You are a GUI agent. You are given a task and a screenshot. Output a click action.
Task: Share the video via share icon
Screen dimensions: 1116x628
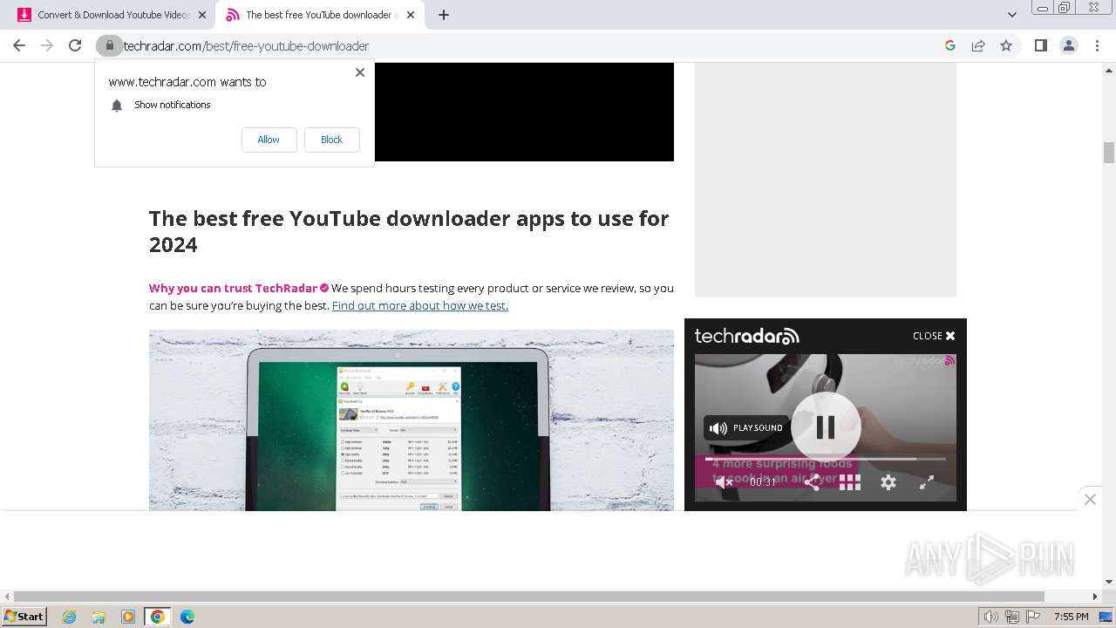point(811,481)
